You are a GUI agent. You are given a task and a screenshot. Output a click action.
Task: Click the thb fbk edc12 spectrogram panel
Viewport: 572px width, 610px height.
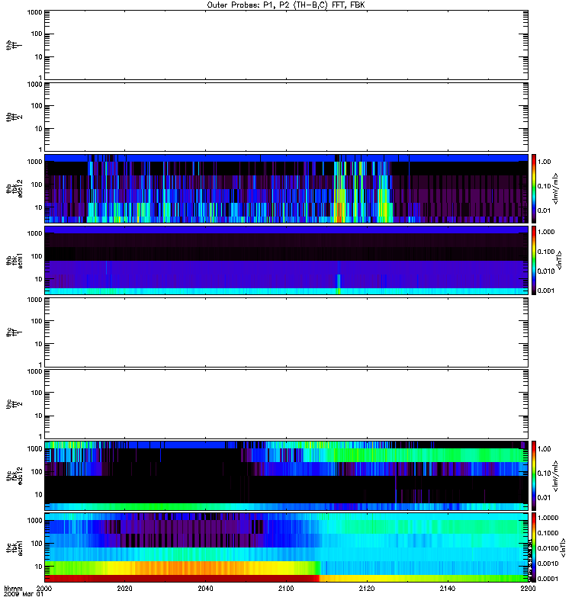click(x=287, y=188)
